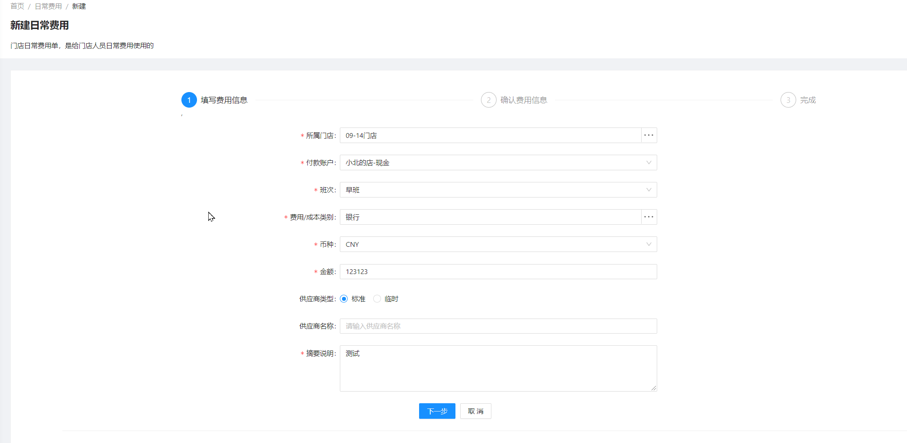The width and height of the screenshot is (907, 443).
Task: Click the 新建 breadcrumb item
Action: tap(79, 6)
